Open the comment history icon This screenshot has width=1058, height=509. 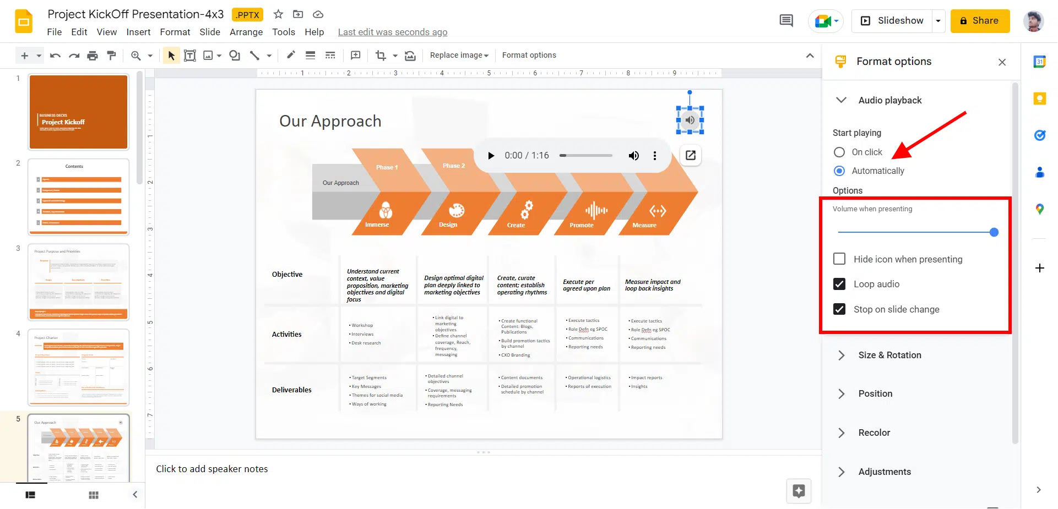click(786, 21)
